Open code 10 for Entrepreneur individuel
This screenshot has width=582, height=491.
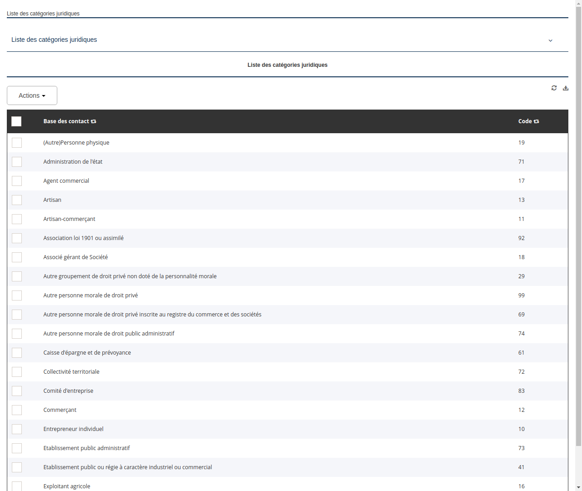click(521, 429)
